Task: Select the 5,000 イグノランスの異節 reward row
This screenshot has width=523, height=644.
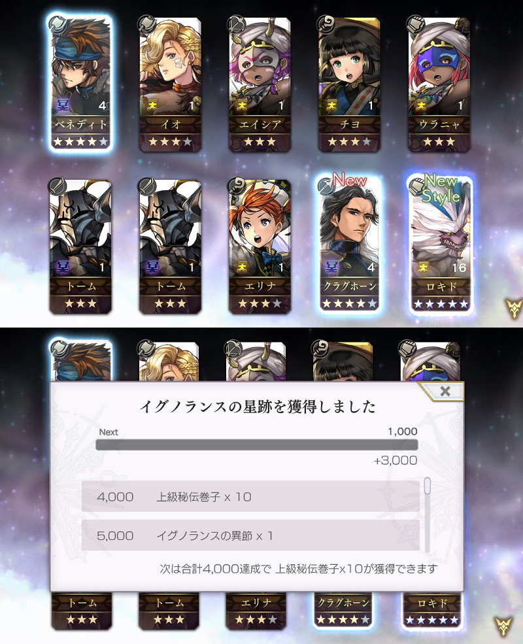Action: coord(250,535)
